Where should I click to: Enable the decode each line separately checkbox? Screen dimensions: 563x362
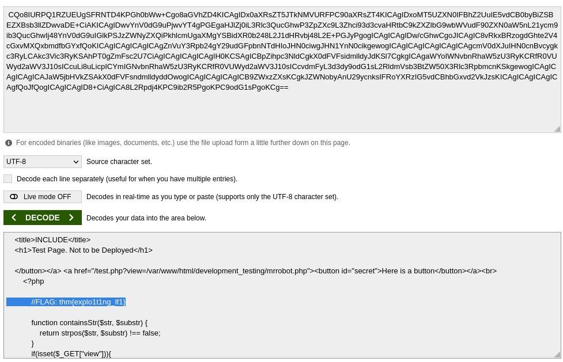(8, 179)
